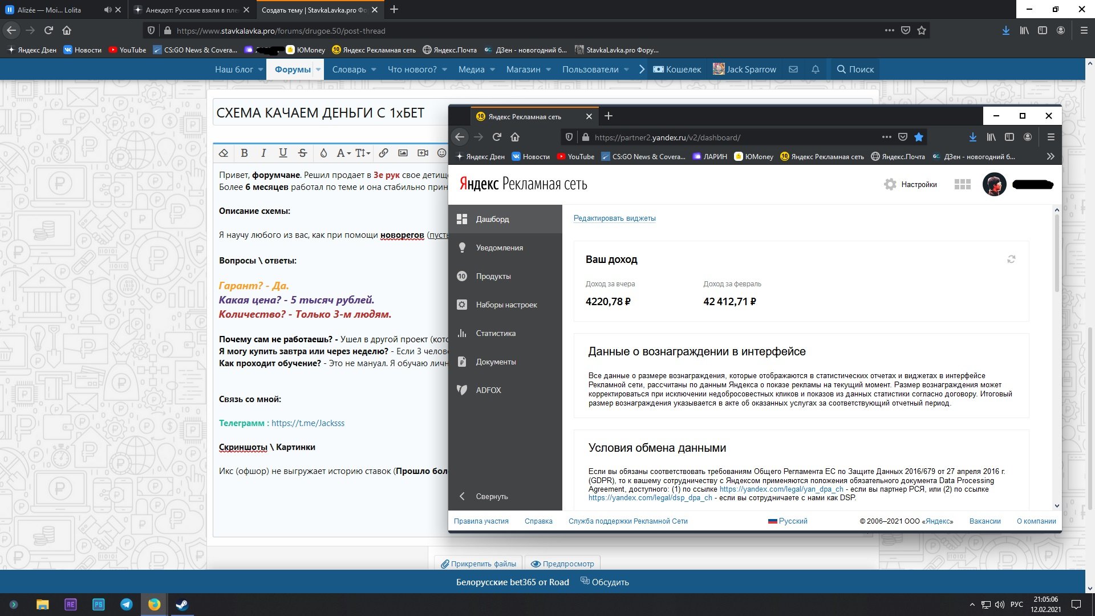Click Вакансии footer link
The image size is (1095, 616).
(985, 521)
